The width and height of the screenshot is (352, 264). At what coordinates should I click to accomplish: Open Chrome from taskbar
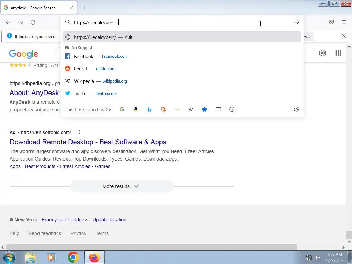tap(73, 257)
